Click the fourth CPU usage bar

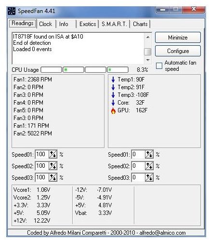tap(118, 70)
